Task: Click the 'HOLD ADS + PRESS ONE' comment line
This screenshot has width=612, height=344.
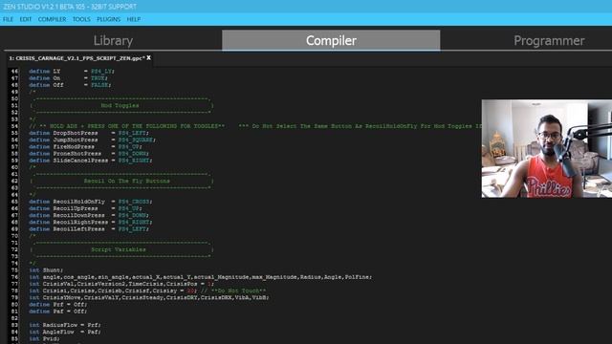Action: [x=255, y=126]
